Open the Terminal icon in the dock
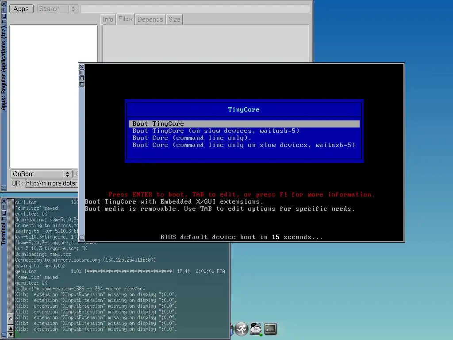This screenshot has height=340, width=453. click(270, 329)
